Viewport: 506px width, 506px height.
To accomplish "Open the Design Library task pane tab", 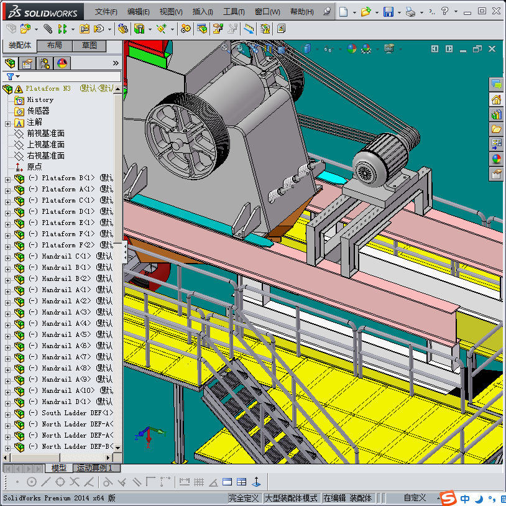I will click(496, 114).
